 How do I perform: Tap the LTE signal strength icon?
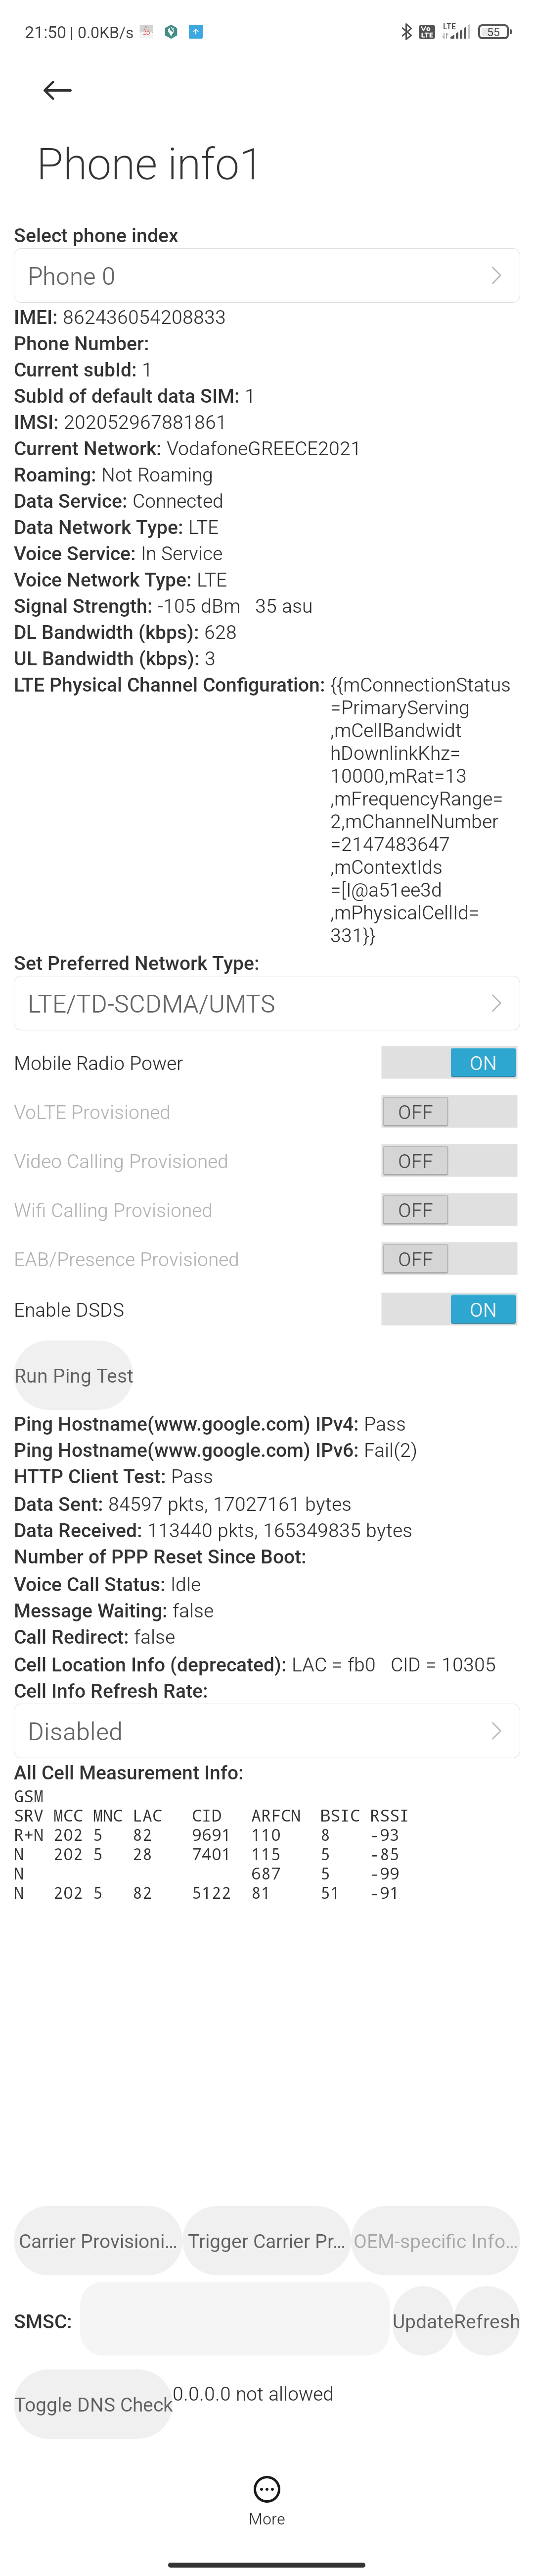click(x=456, y=32)
